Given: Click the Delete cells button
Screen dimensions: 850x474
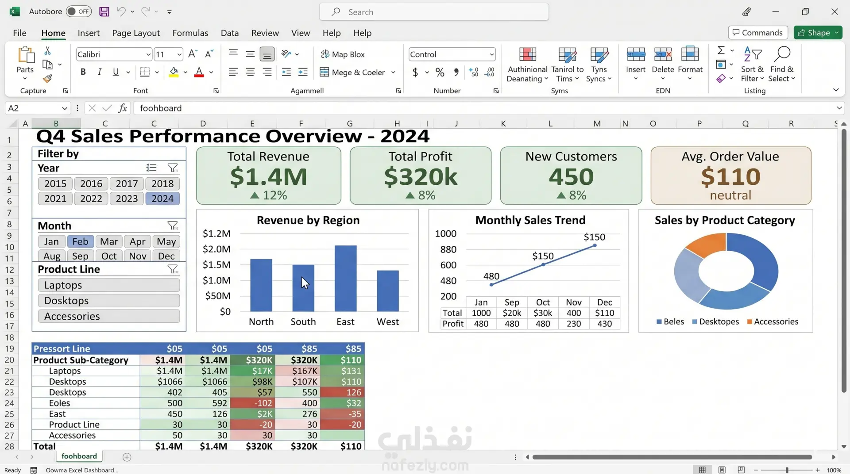Looking at the screenshot, I should tap(663, 65).
